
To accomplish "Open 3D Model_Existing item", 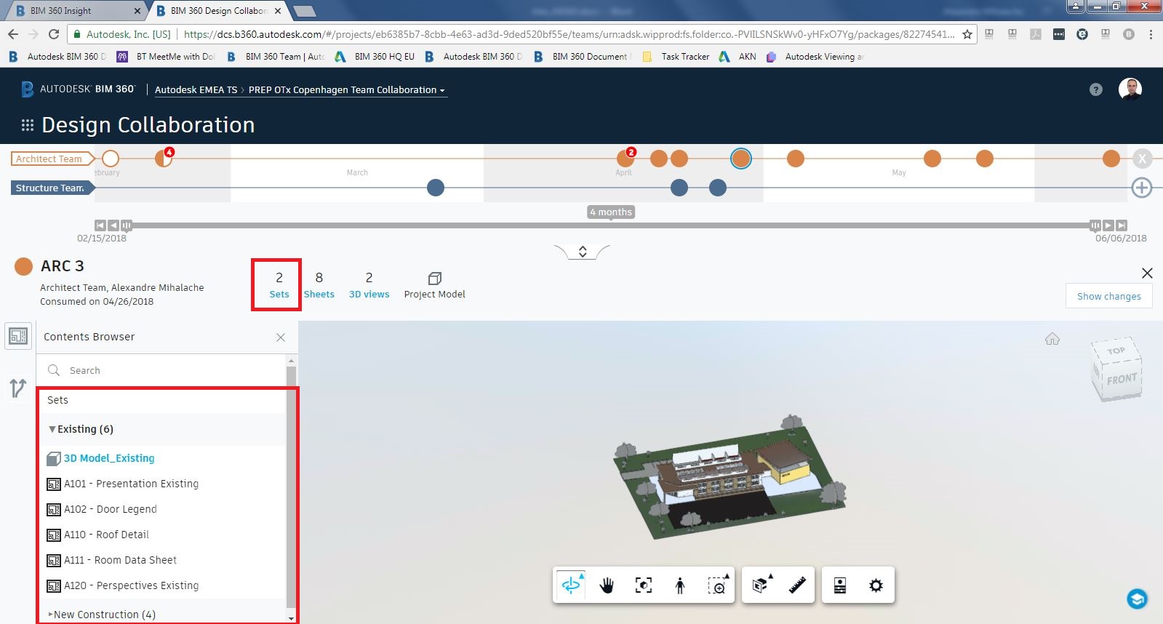I will coord(109,458).
